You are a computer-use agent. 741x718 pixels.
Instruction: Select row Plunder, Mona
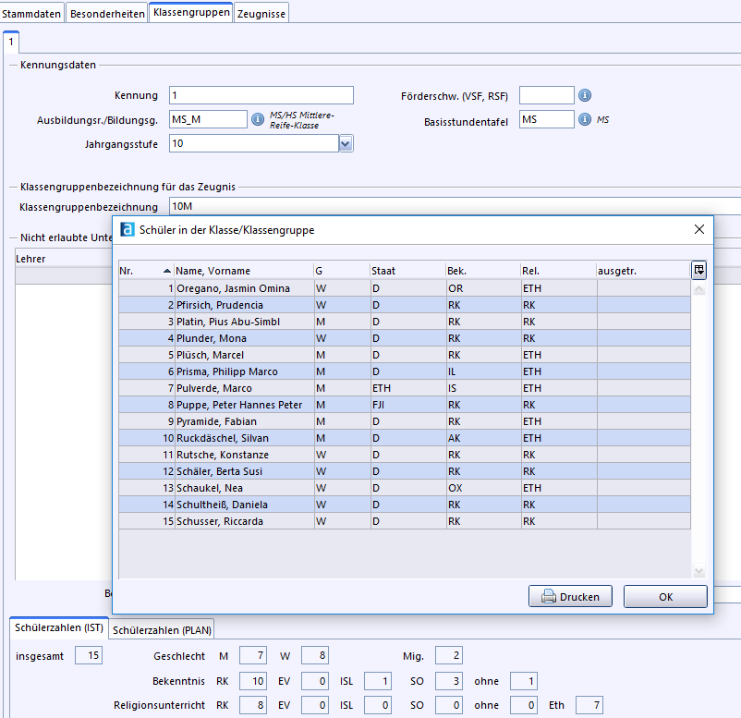click(405, 338)
